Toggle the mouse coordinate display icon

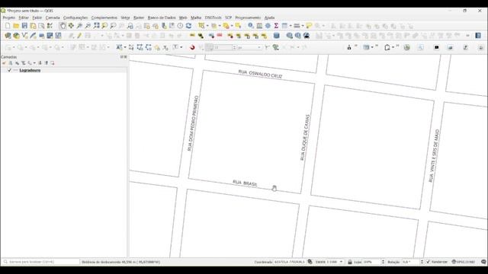coord(310,262)
